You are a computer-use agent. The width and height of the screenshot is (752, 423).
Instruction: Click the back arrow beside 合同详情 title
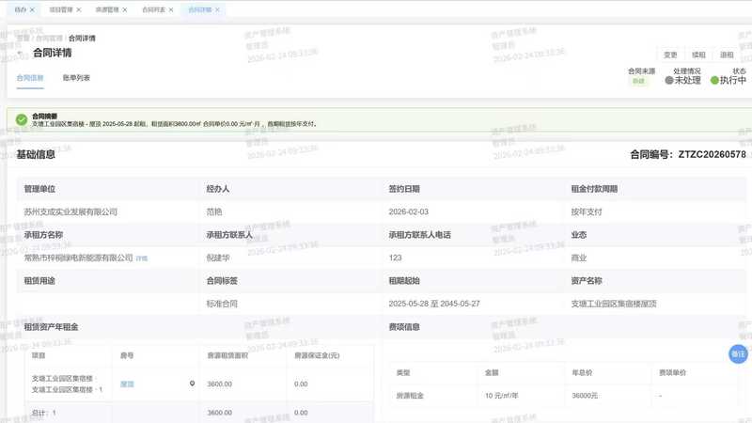point(21,55)
